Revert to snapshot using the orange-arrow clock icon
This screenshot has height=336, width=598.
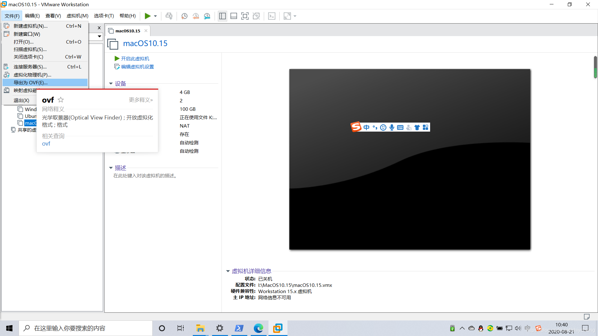pos(196,16)
